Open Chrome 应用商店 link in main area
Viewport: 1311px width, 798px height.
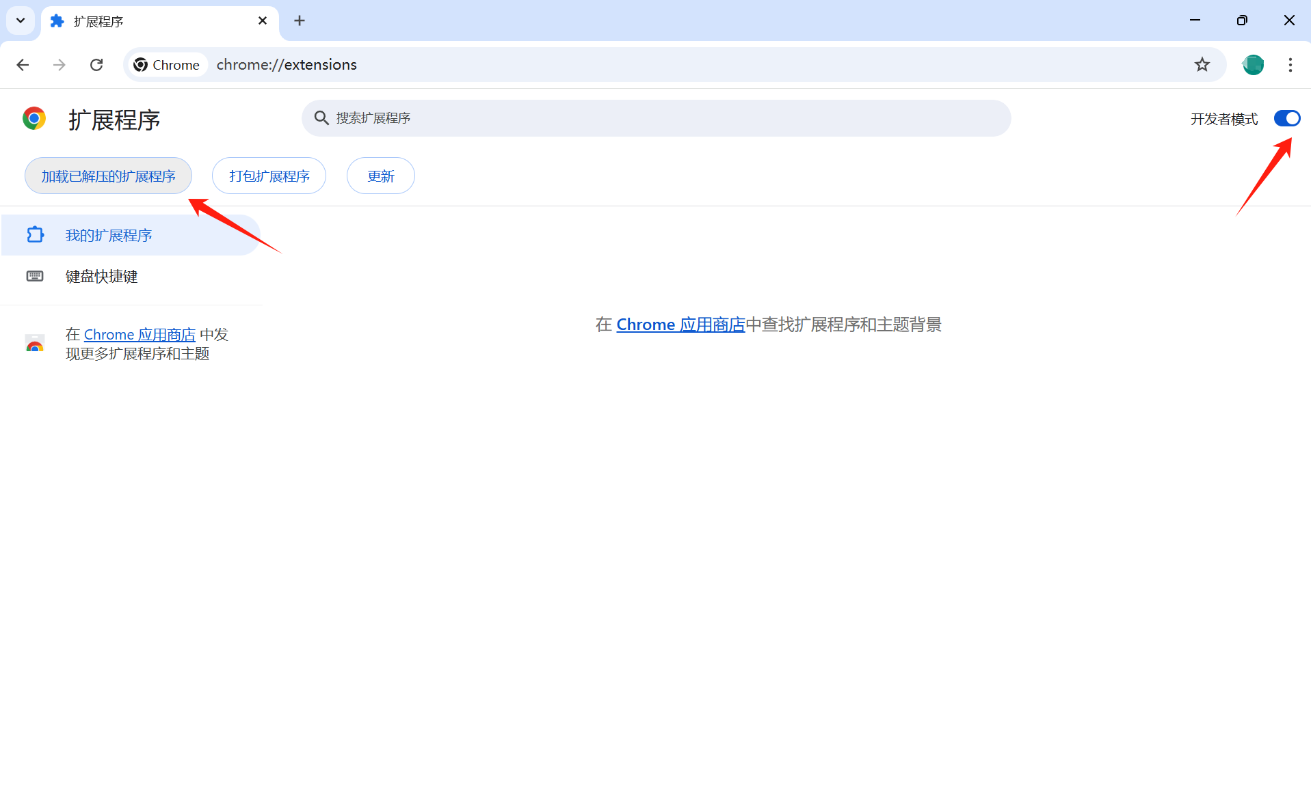point(680,325)
